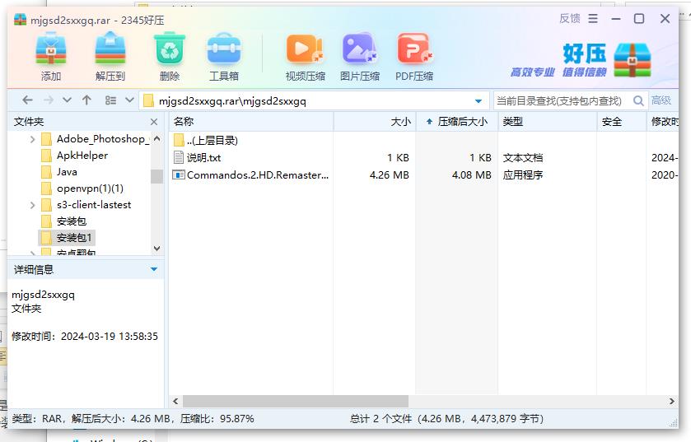This screenshot has width=691, height=442.
Task: Click the 压缩比: 95.87% status text
Action: coord(217,418)
